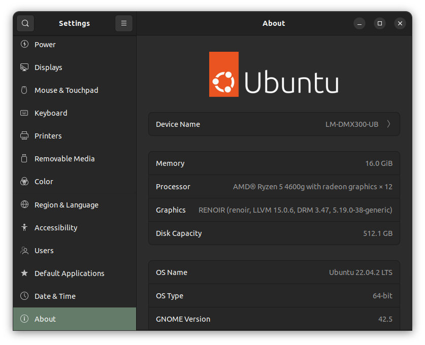This screenshot has height=345, width=425.
Task: Open Region & Language label in sidebar
Action: pos(67,205)
